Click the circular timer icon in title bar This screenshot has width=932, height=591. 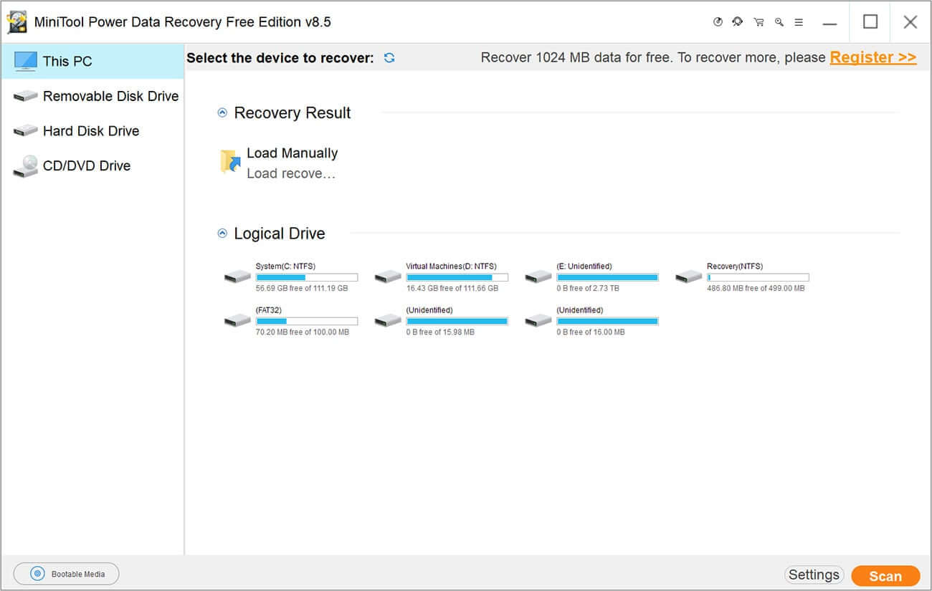pyautogui.click(x=718, y=22)
